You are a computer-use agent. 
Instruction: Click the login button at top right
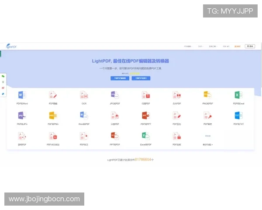point(250,46)
